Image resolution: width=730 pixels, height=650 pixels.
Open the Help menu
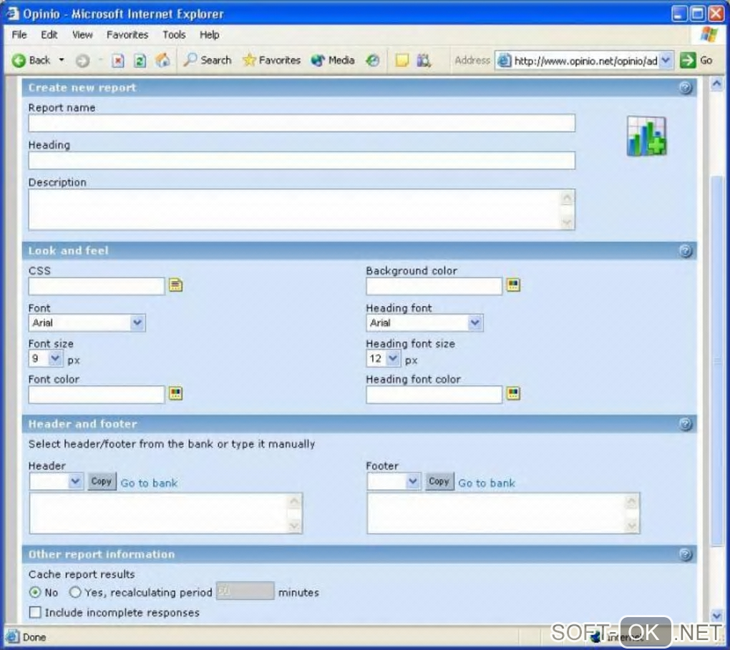[210, 34]
